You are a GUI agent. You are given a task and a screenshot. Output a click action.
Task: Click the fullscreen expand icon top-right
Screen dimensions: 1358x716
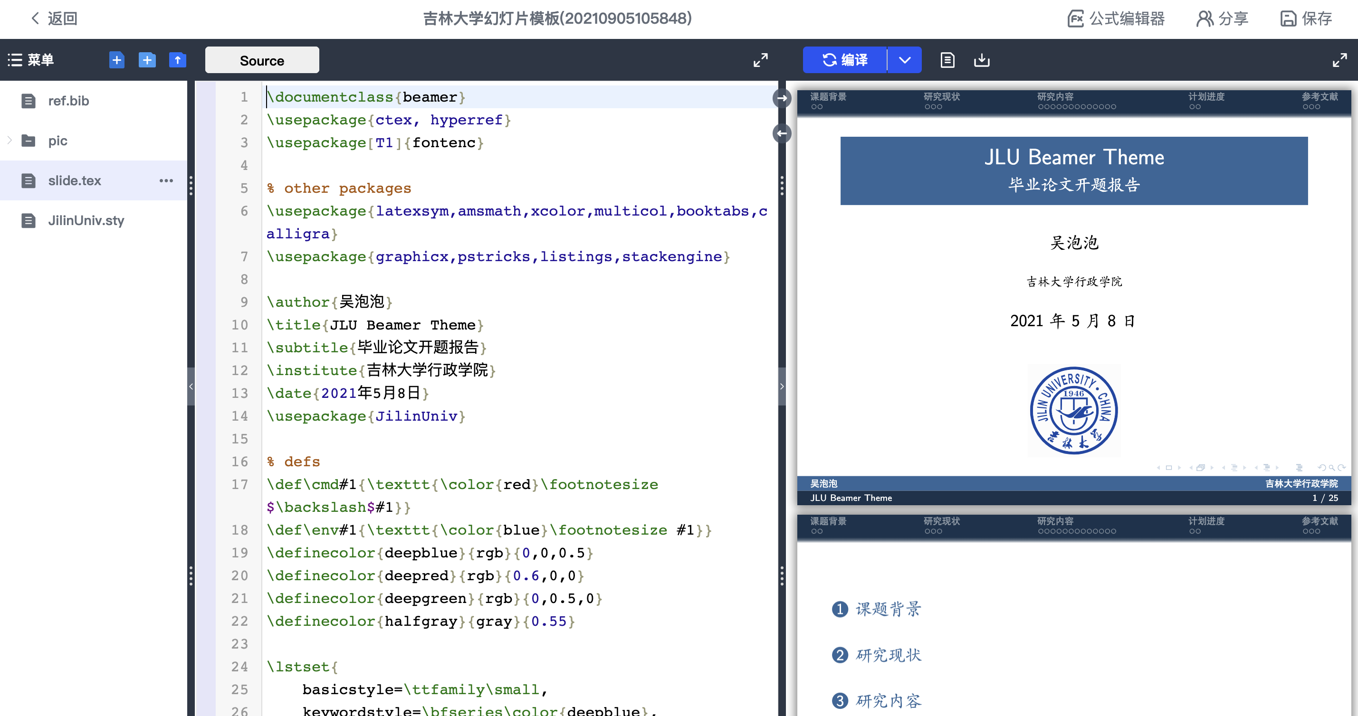[1339, 60]
